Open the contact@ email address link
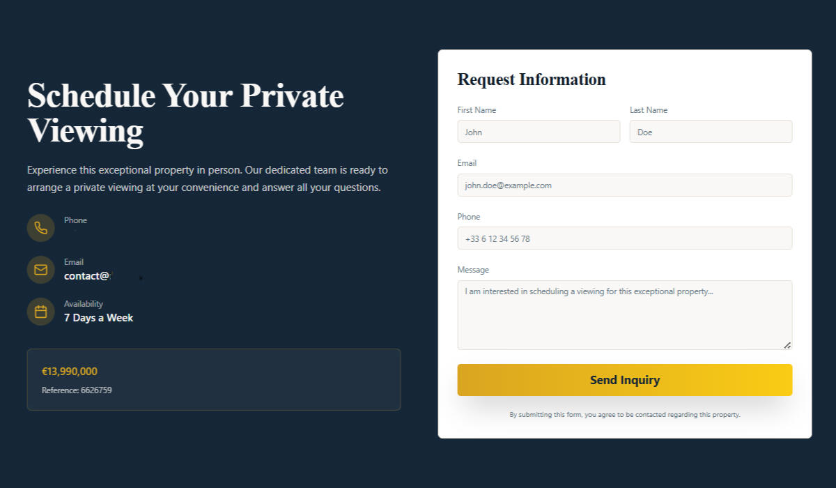 point(87,276)
